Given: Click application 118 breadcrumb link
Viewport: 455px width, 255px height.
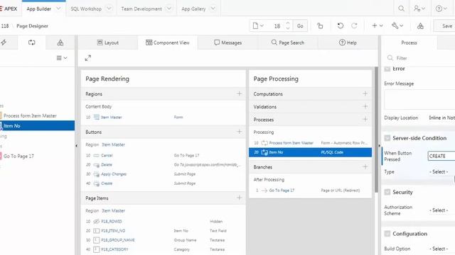Looking at the screenshot, I should [5, 25].
